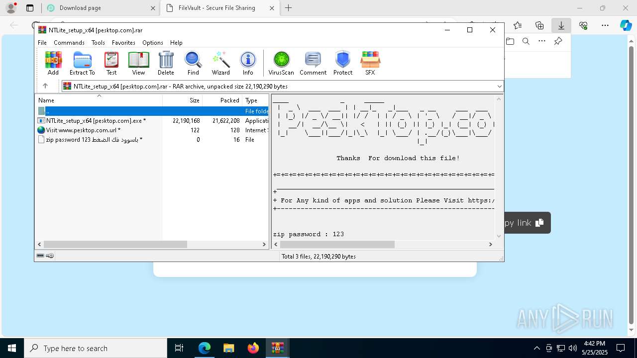The height and width of the screenshot is (358, 637).
Task: Click the WinRAR status bar key icon
Action: coord(50,256)
